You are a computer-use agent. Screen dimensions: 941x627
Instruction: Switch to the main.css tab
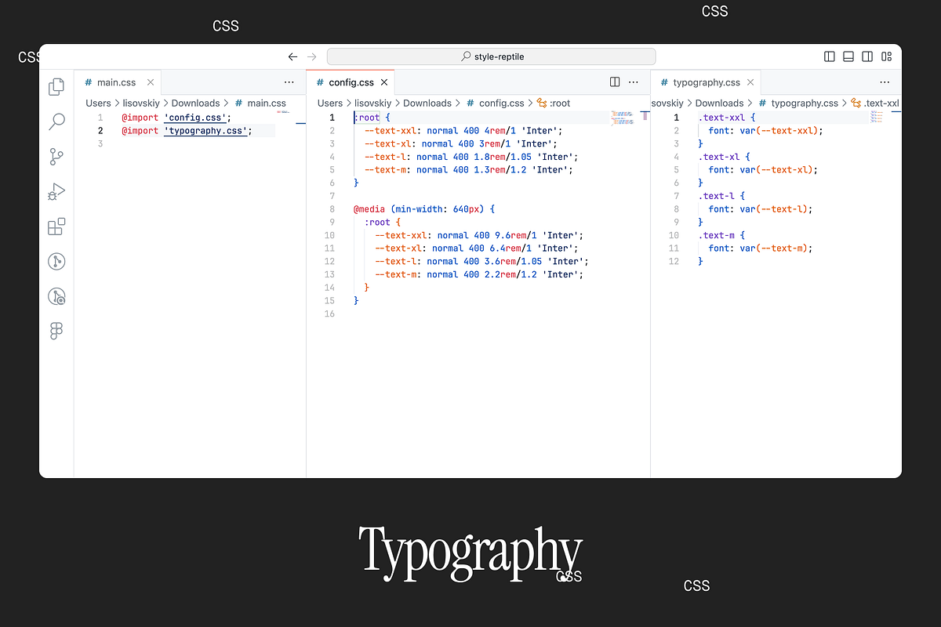tap(116, 82)
